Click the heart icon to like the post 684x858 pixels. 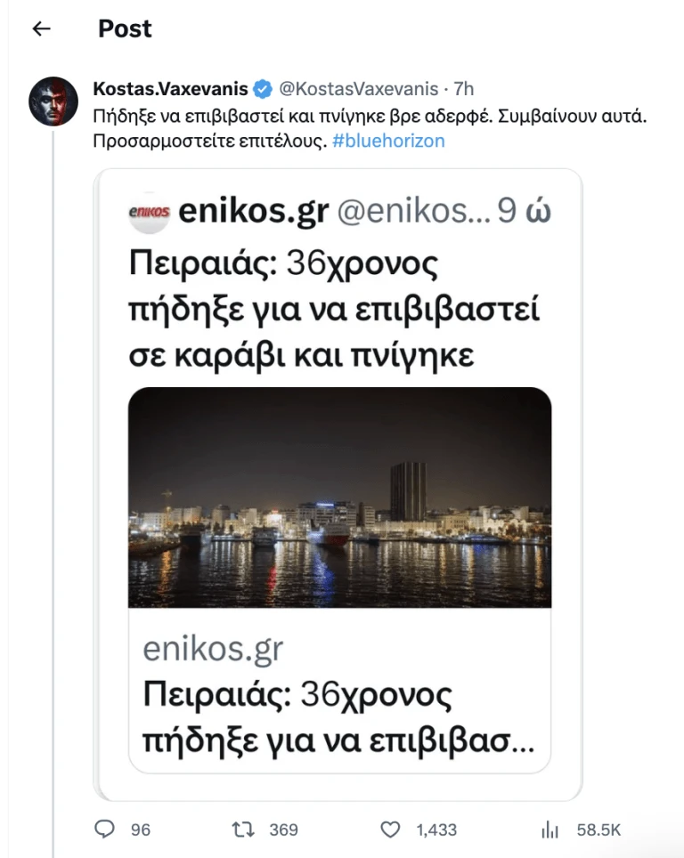(x=388, y=830)
